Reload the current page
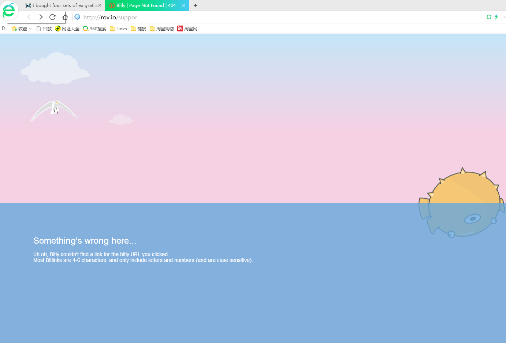 click(52, 17)
